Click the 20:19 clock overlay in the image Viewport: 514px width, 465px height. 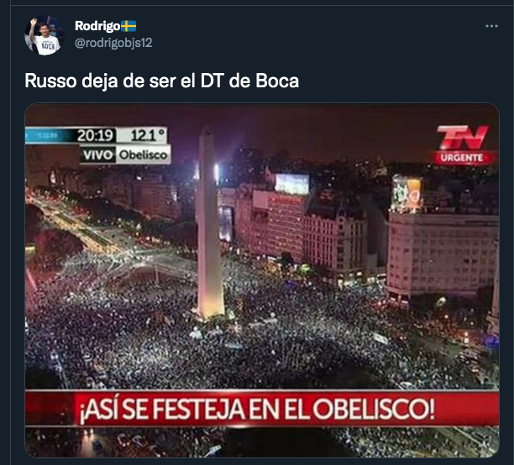click(96, 135)
